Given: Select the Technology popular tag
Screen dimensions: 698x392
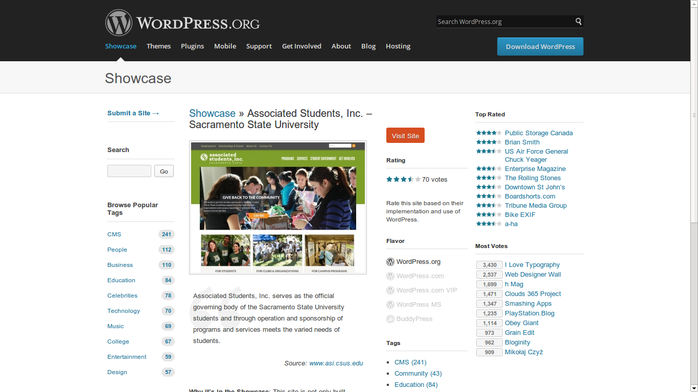Looking at the screenshot, I should click(124, 311).
